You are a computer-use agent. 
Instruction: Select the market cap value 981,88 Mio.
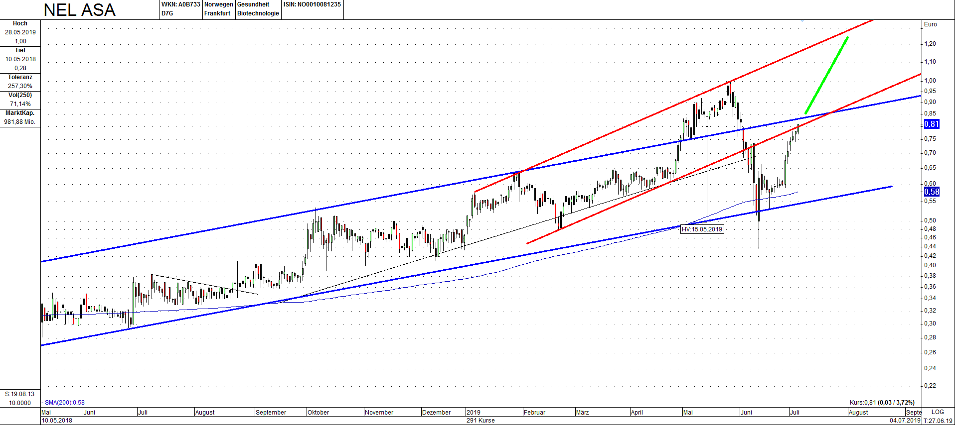[x=20, y=122]
